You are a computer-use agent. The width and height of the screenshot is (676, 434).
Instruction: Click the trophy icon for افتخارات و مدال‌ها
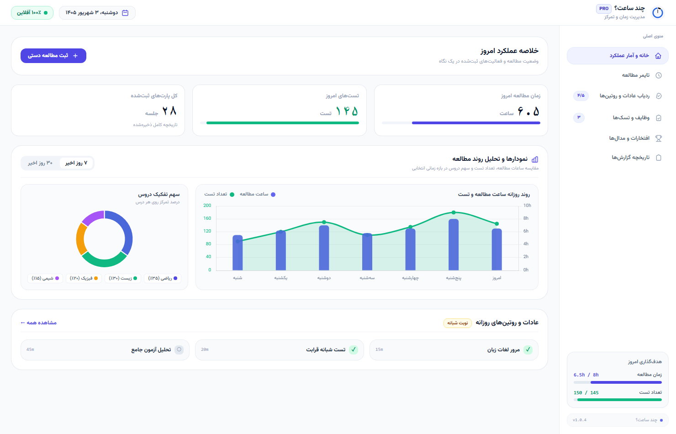point(659,138)
